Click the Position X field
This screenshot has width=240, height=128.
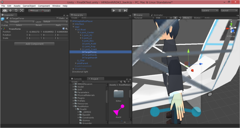tap(34, 32)
